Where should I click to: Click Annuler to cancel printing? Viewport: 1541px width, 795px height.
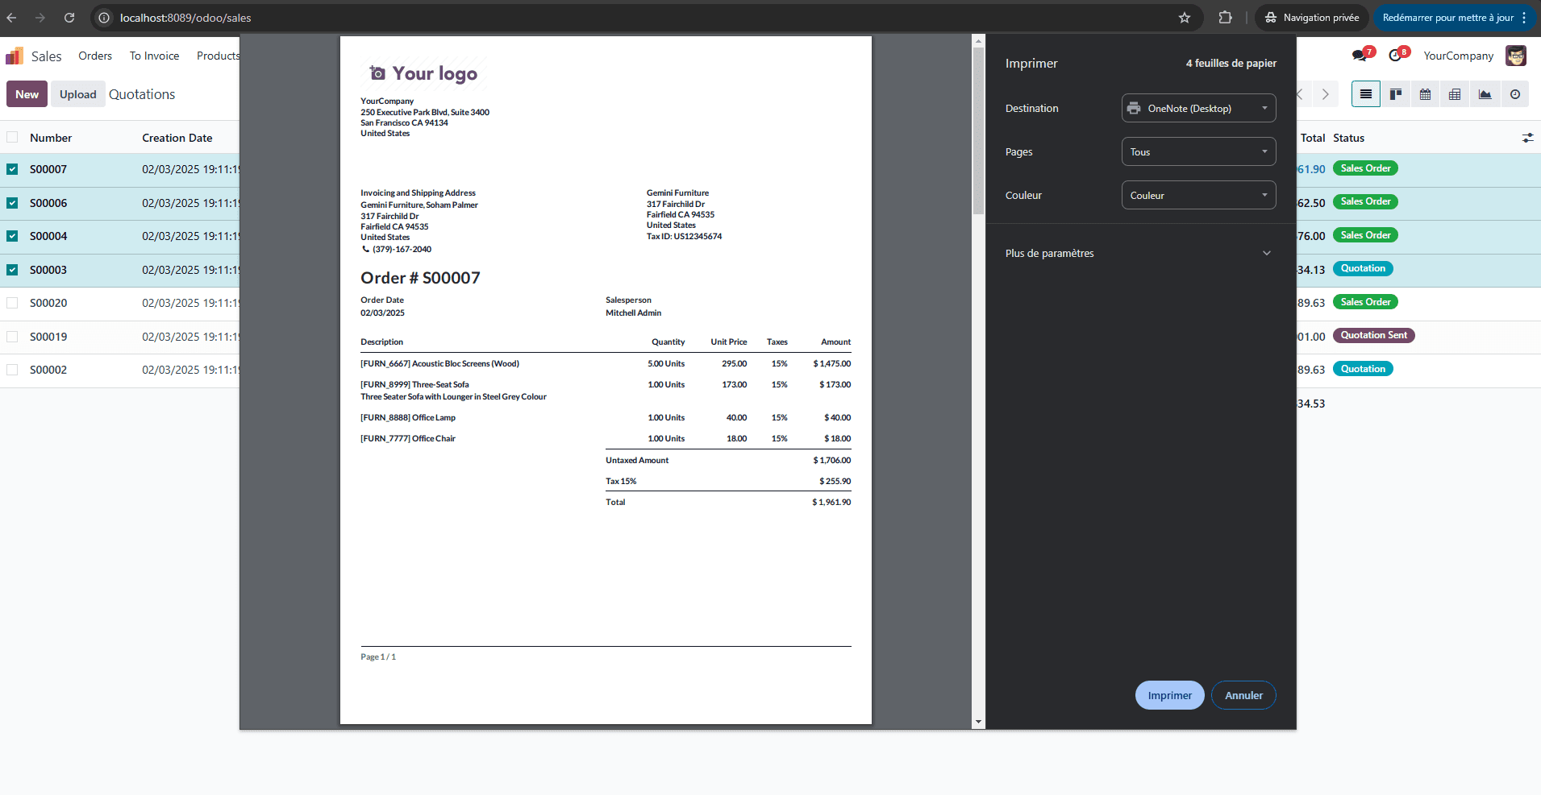pyautogui.click(x=1243, y=695)
